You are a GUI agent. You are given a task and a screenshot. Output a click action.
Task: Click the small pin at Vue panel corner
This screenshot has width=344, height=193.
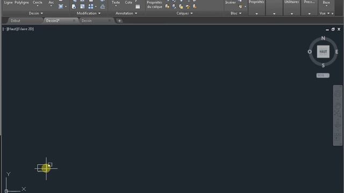pyautogui.click(x=332, y=13)
